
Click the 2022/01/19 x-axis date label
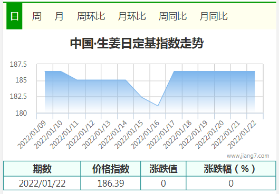[194, 135]
